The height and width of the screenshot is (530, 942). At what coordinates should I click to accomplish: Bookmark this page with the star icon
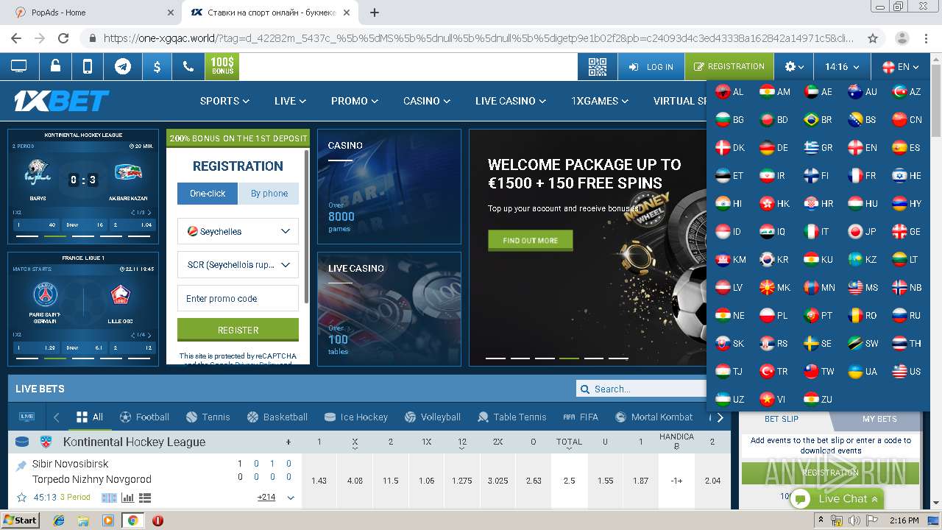[873, 38]
